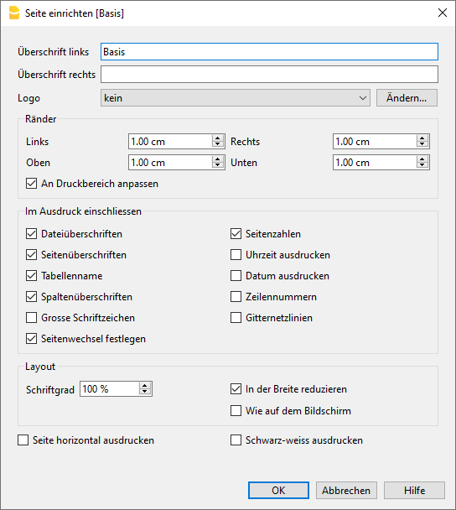Enable Uhrzeit ausdrucken
The image size is (456, 510).
click(236, 255)
